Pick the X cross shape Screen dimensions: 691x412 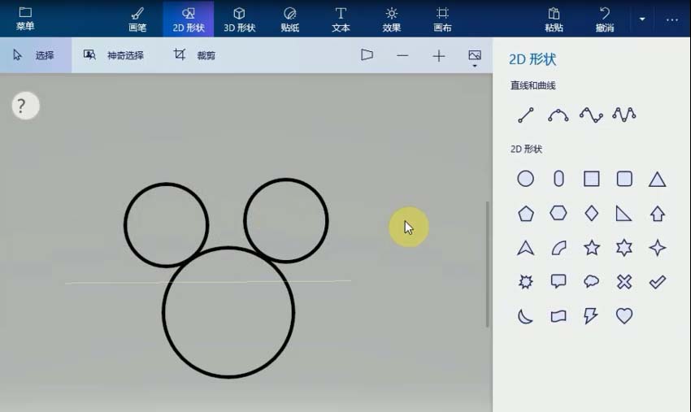[624, 281]
